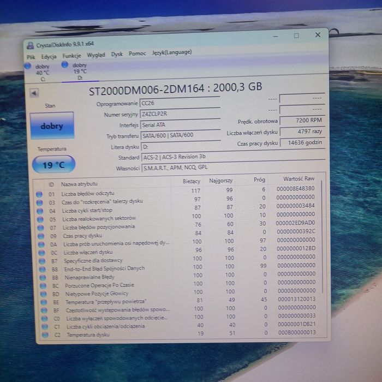Click the Tryb transferu field SATA/600
382x382 pixels.
click(x=181, y=135)
